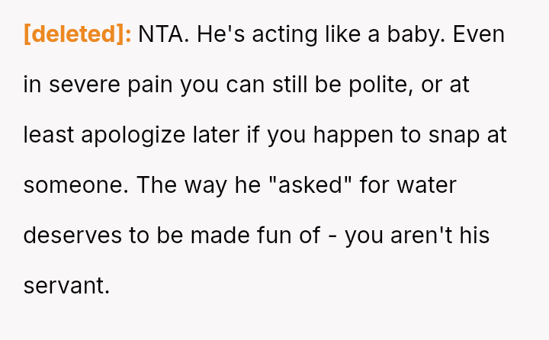Click the word "aren't" in the comment

coord(424,236)
